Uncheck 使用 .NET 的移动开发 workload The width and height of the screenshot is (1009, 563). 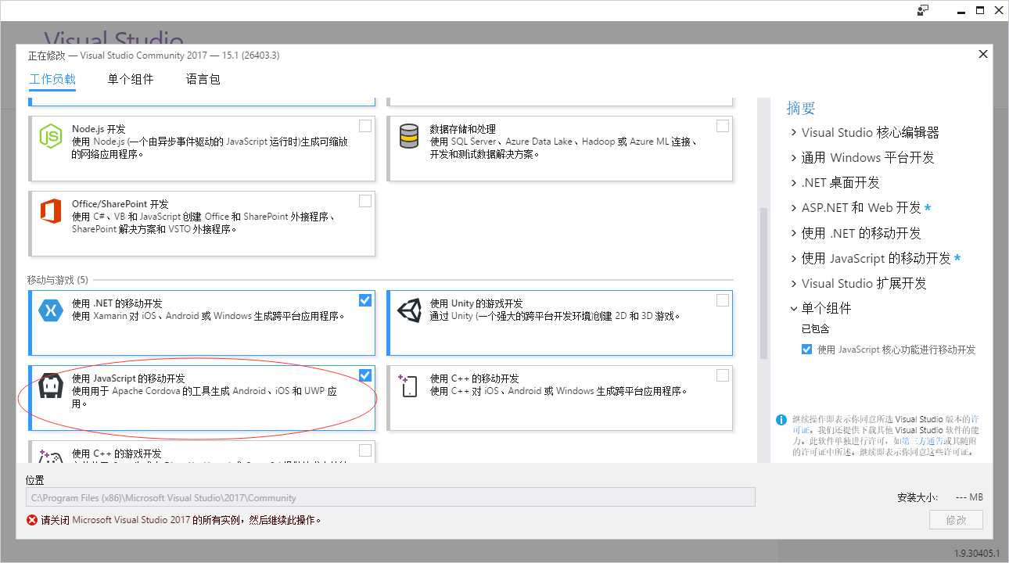pyautogui.click(x=365, y=300)
